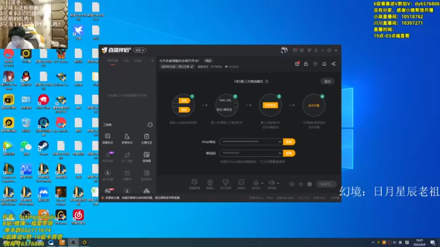Viewport: 440px width, 247px height.
Task: Select the Riot Client desktop icon
Action: coord(43,102)
